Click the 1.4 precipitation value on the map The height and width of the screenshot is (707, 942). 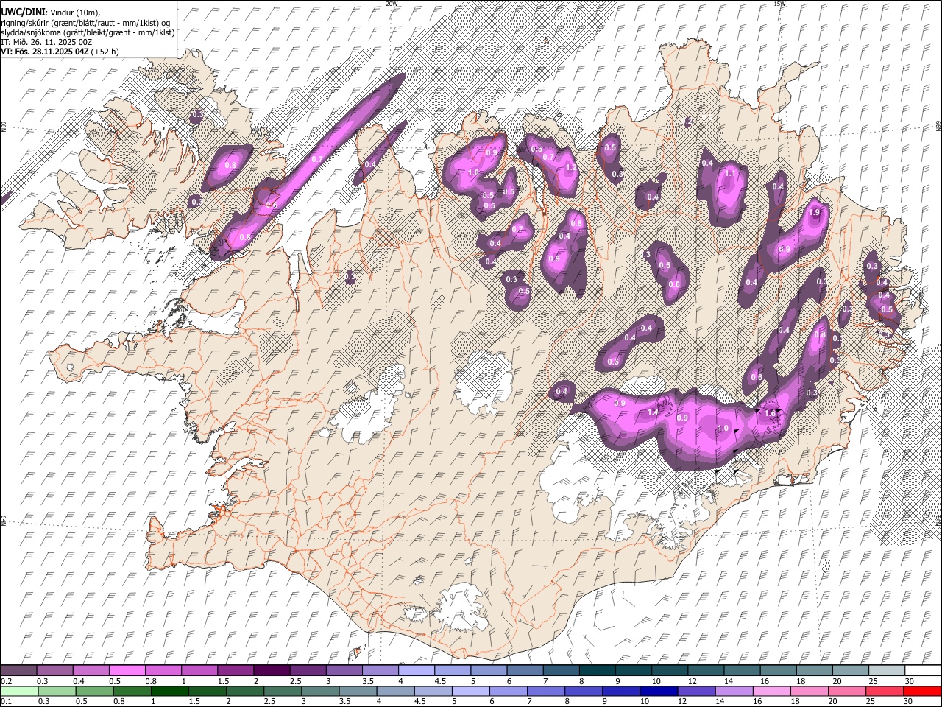[653, 412]
